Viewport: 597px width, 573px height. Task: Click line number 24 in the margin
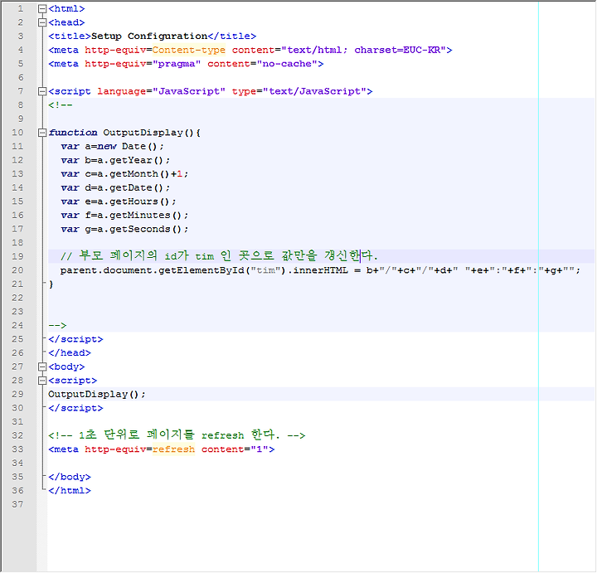point(17,325)
